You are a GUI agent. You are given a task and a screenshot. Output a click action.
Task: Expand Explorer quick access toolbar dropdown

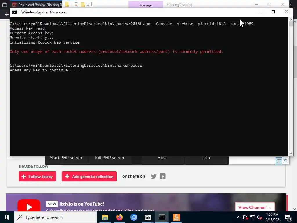[88, 5]
